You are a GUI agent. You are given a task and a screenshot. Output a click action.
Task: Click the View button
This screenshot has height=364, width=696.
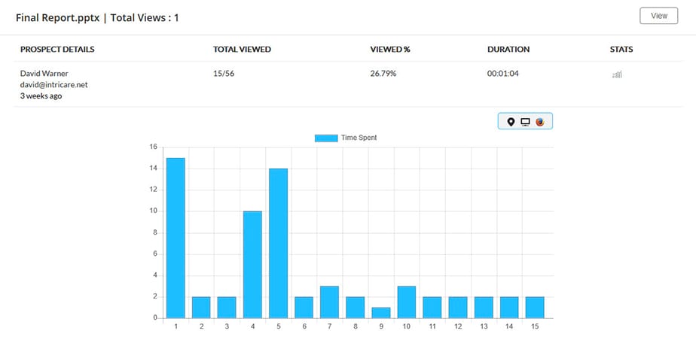(x=658, y=16)
